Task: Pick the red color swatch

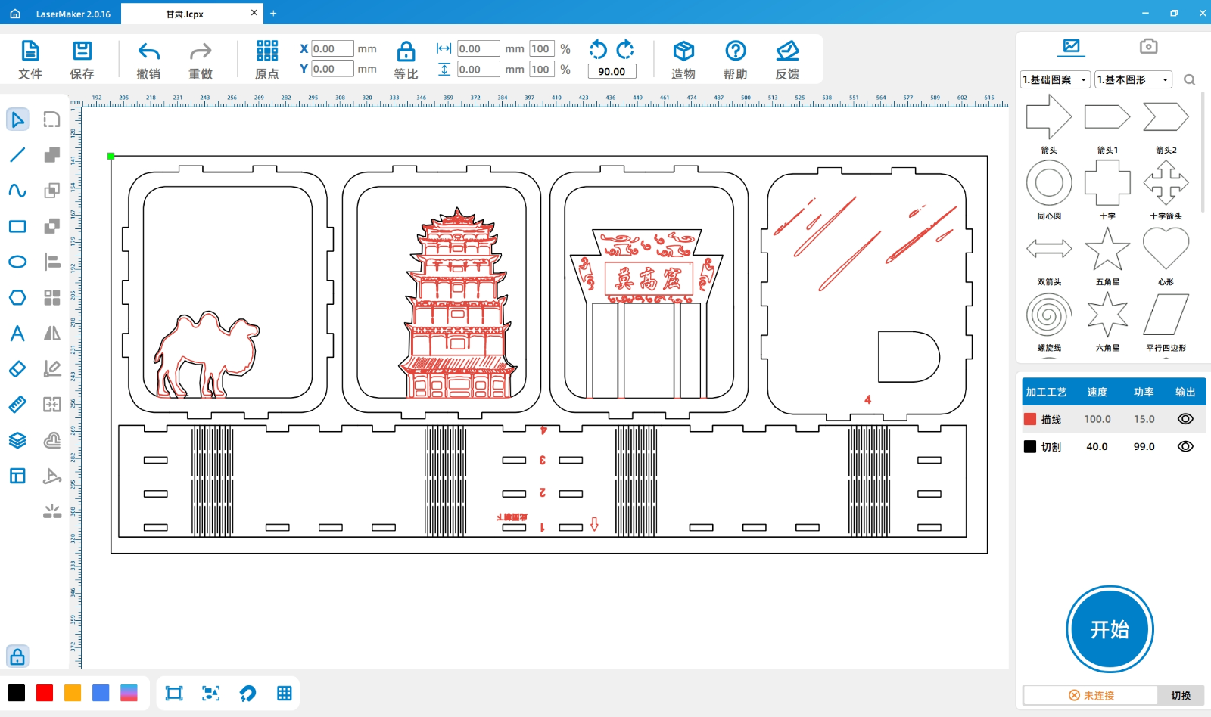Action: coord(45,693)
